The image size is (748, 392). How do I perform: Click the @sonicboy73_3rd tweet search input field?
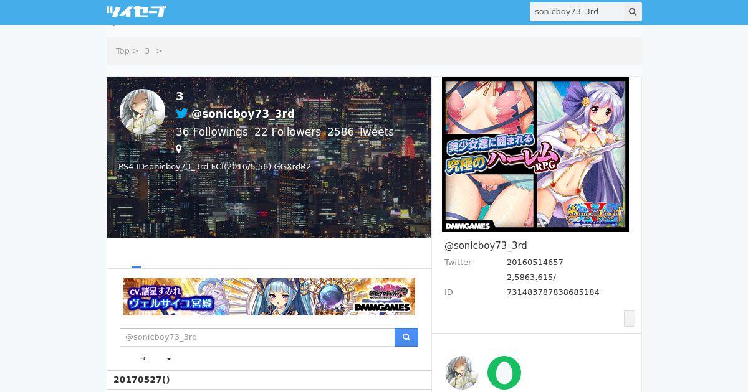coord(257,337)
